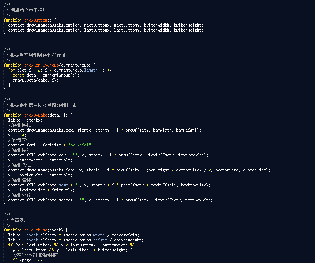315x263 pixels.
Task: Click currentGroup.length in the for loop
Action: (x=76, y=70)
